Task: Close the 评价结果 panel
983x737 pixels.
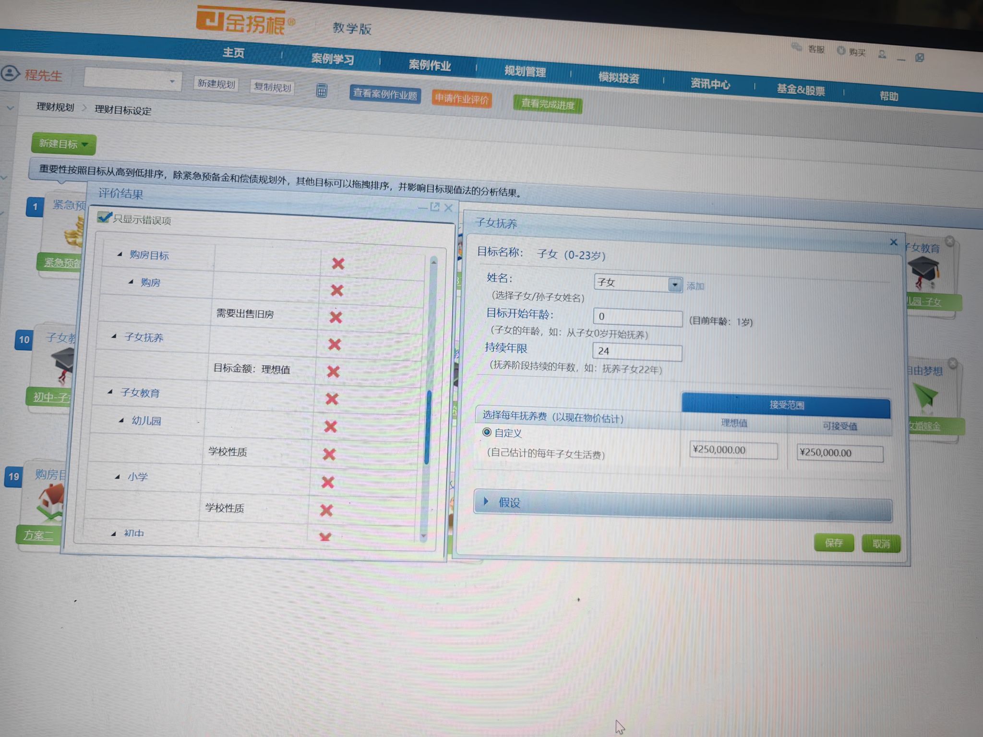Action: click(448, 208)
